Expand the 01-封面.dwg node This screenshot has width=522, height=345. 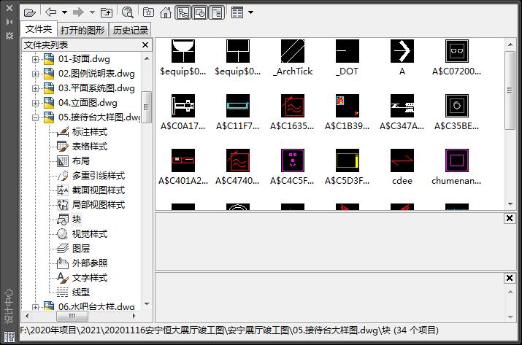point(35,59)
